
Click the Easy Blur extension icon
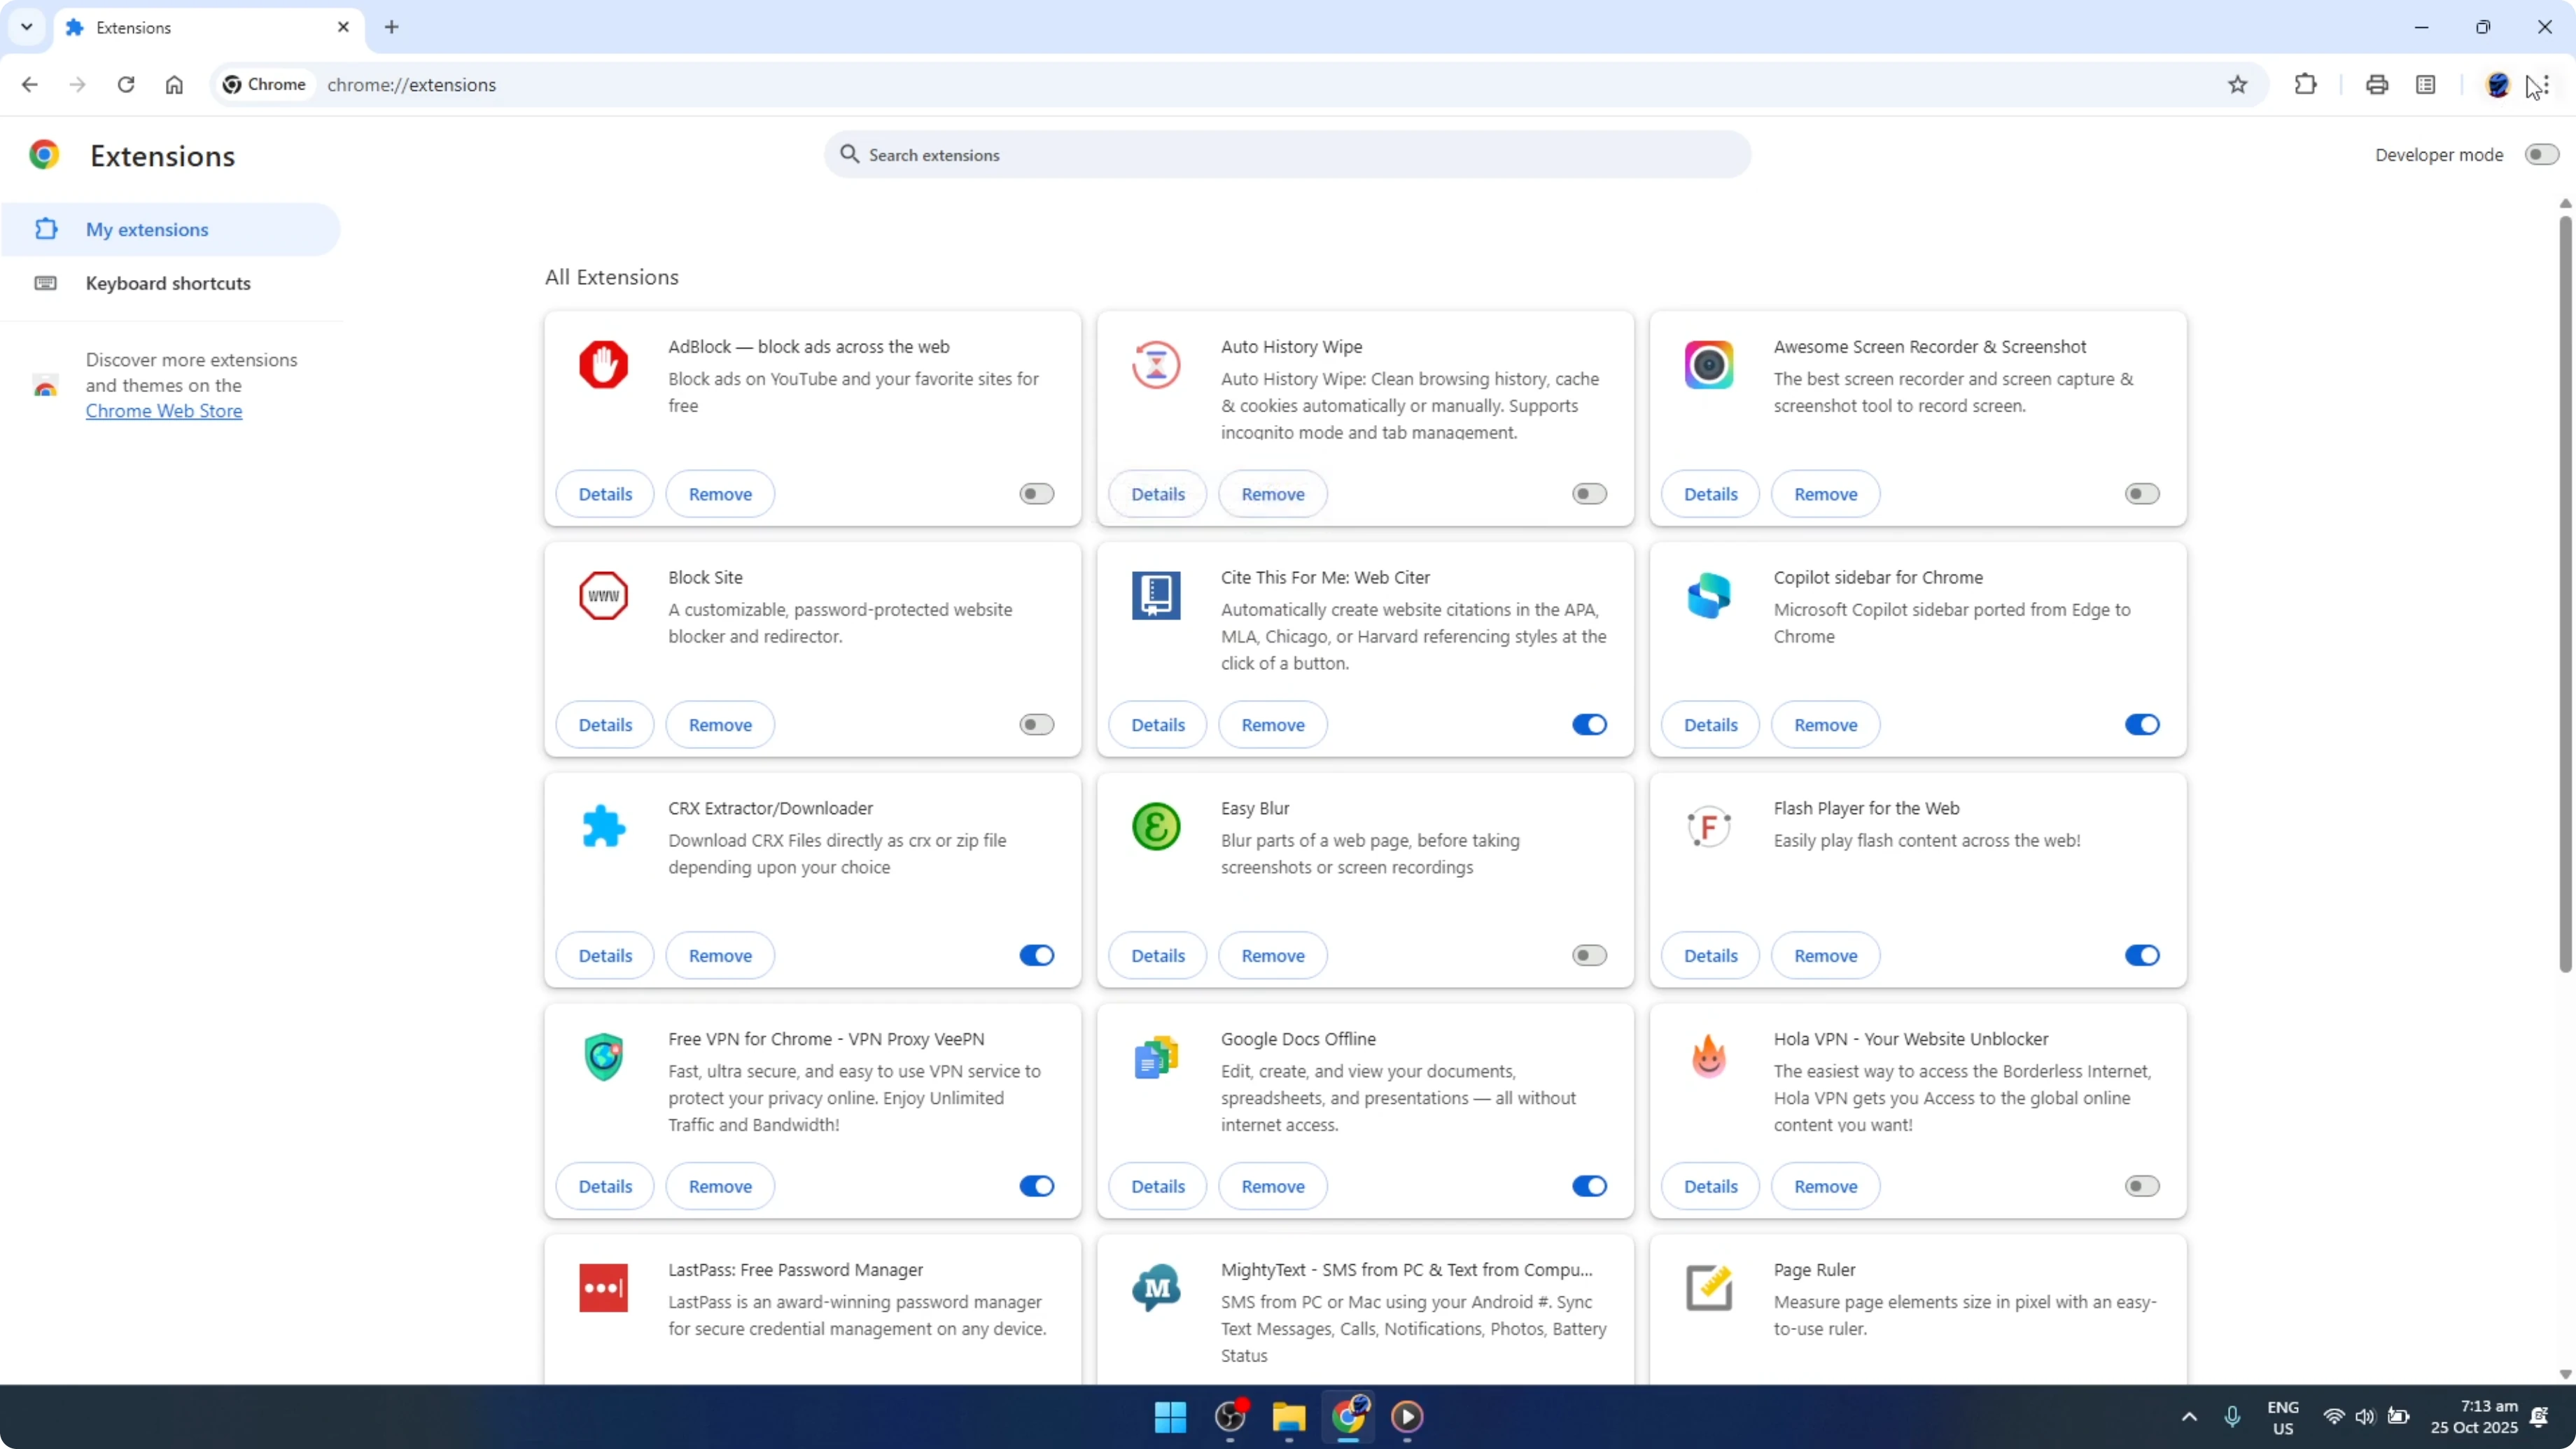coord(1156,826)
